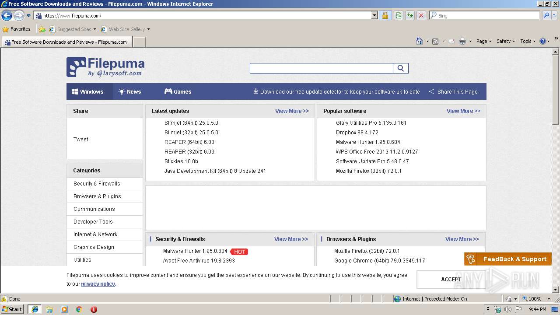Open a new blank tab
Screen dimensions: 560x315
click(x=139, y=42)
